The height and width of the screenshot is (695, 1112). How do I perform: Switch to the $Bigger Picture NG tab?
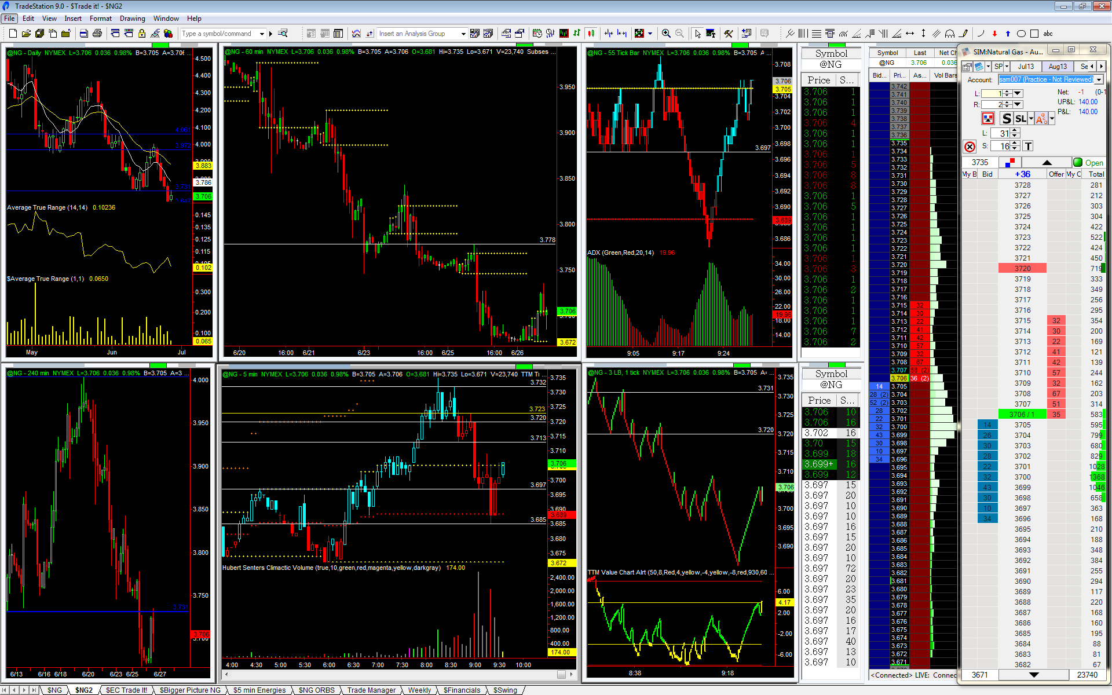click(190, 690)
